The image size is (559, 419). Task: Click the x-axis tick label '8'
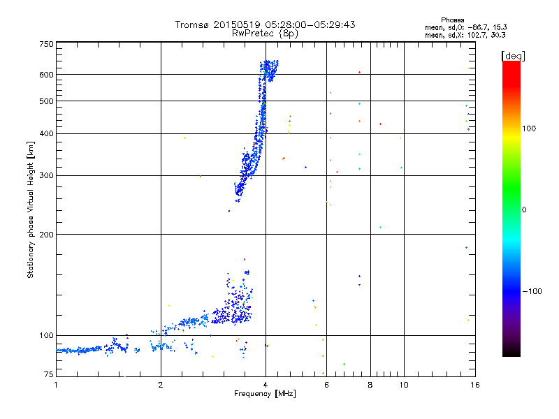(370, 385)
